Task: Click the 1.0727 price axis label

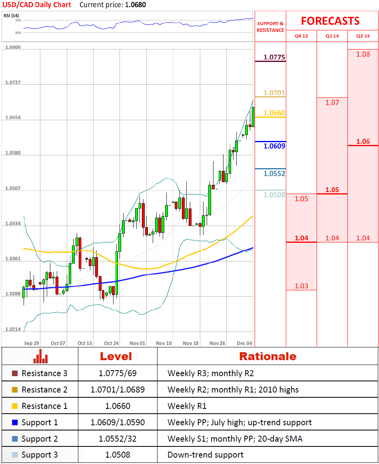Action: [x=13, y=82]
